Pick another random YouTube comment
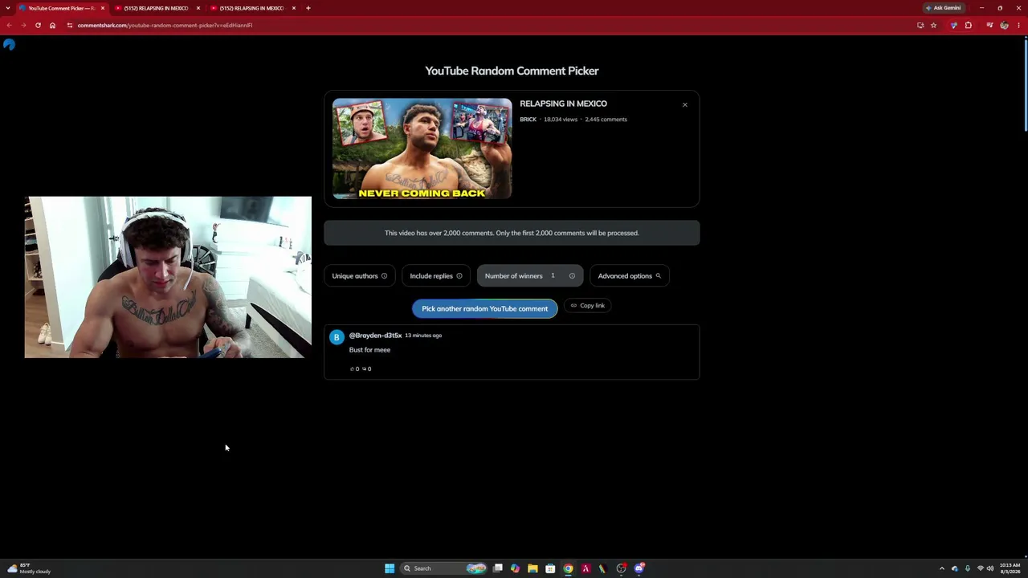1028x578 pixels. (484, 309)
